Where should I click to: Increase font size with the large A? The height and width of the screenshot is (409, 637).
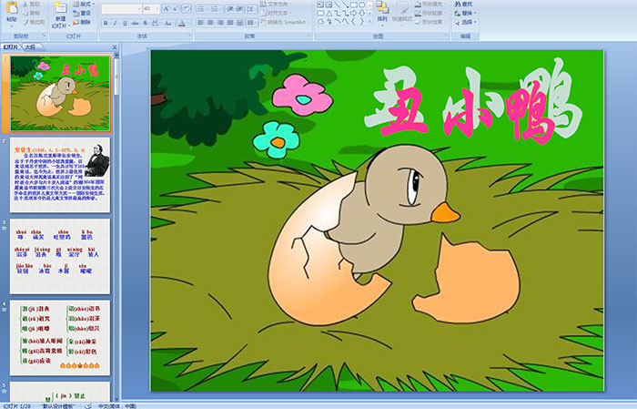click(167, 8)
